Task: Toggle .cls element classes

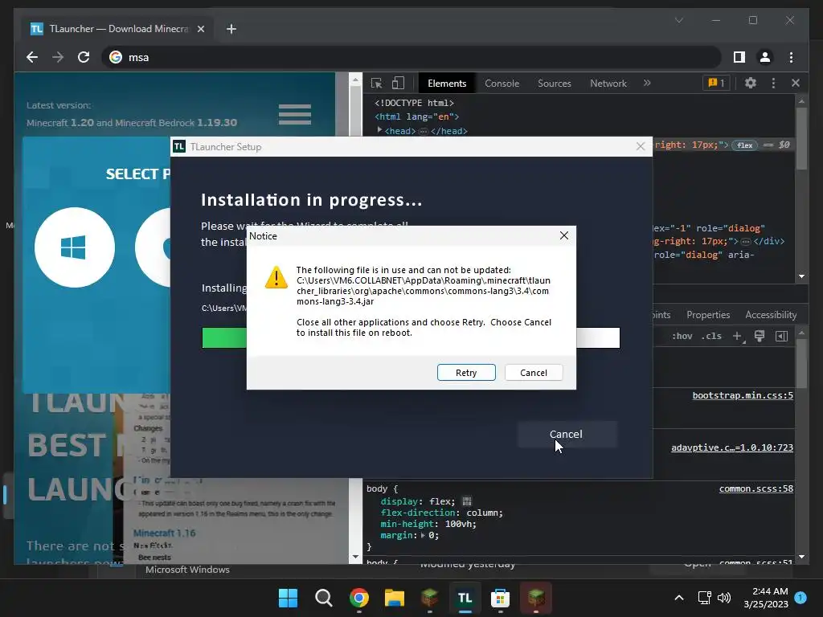Action: [711, 337]
